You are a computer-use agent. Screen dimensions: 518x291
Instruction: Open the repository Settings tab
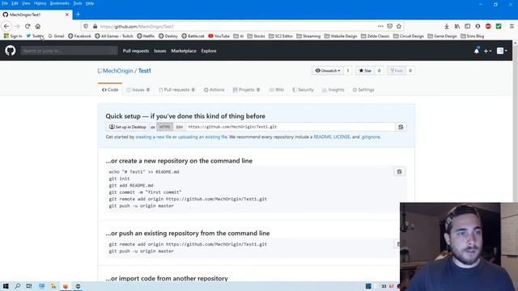[363, 90]
